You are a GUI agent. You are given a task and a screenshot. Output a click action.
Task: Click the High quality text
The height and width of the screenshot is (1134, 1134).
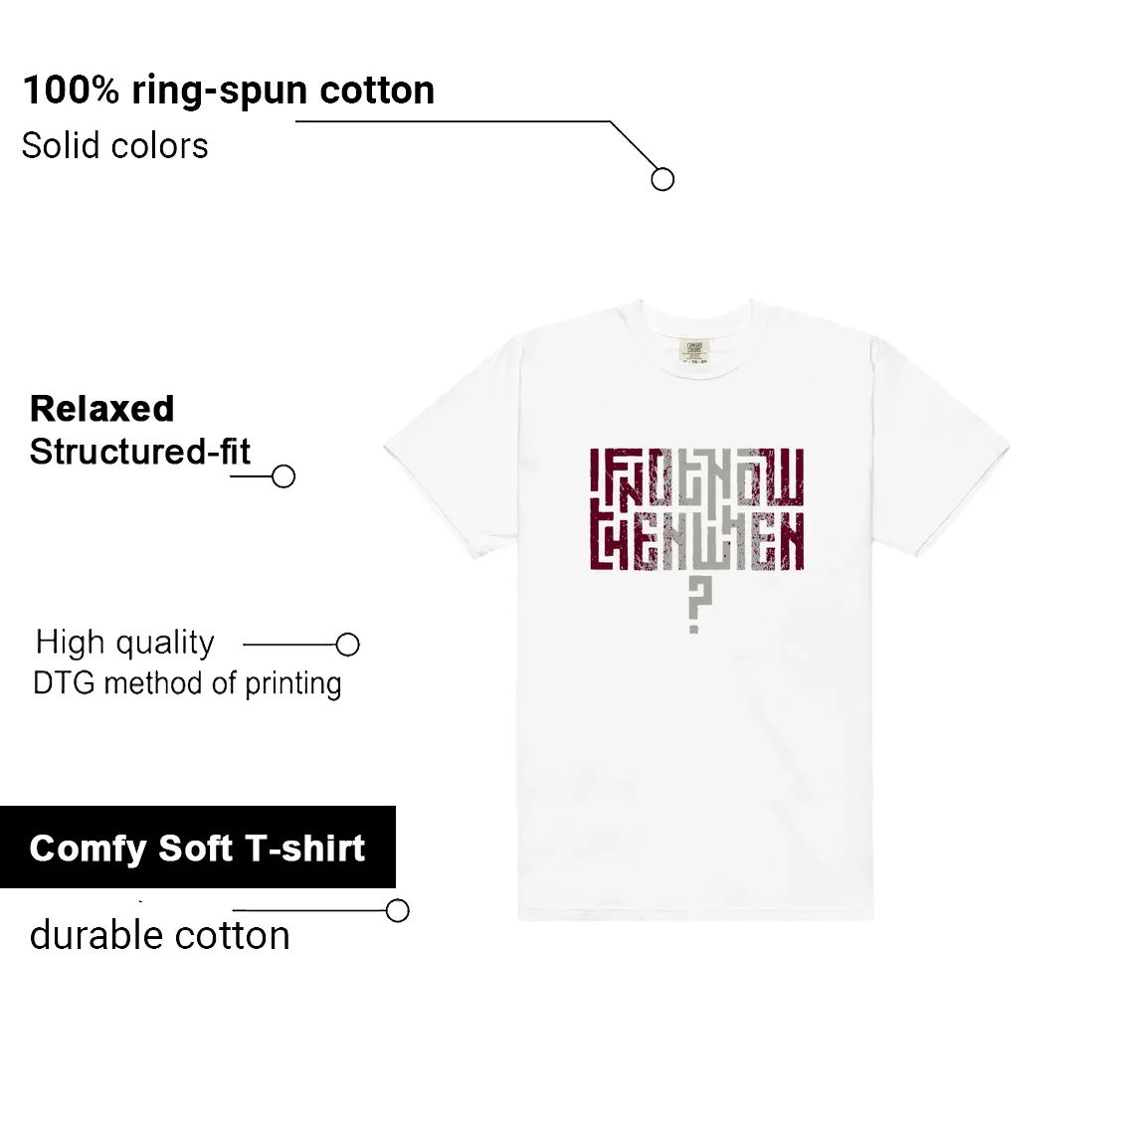pos(125,643)
